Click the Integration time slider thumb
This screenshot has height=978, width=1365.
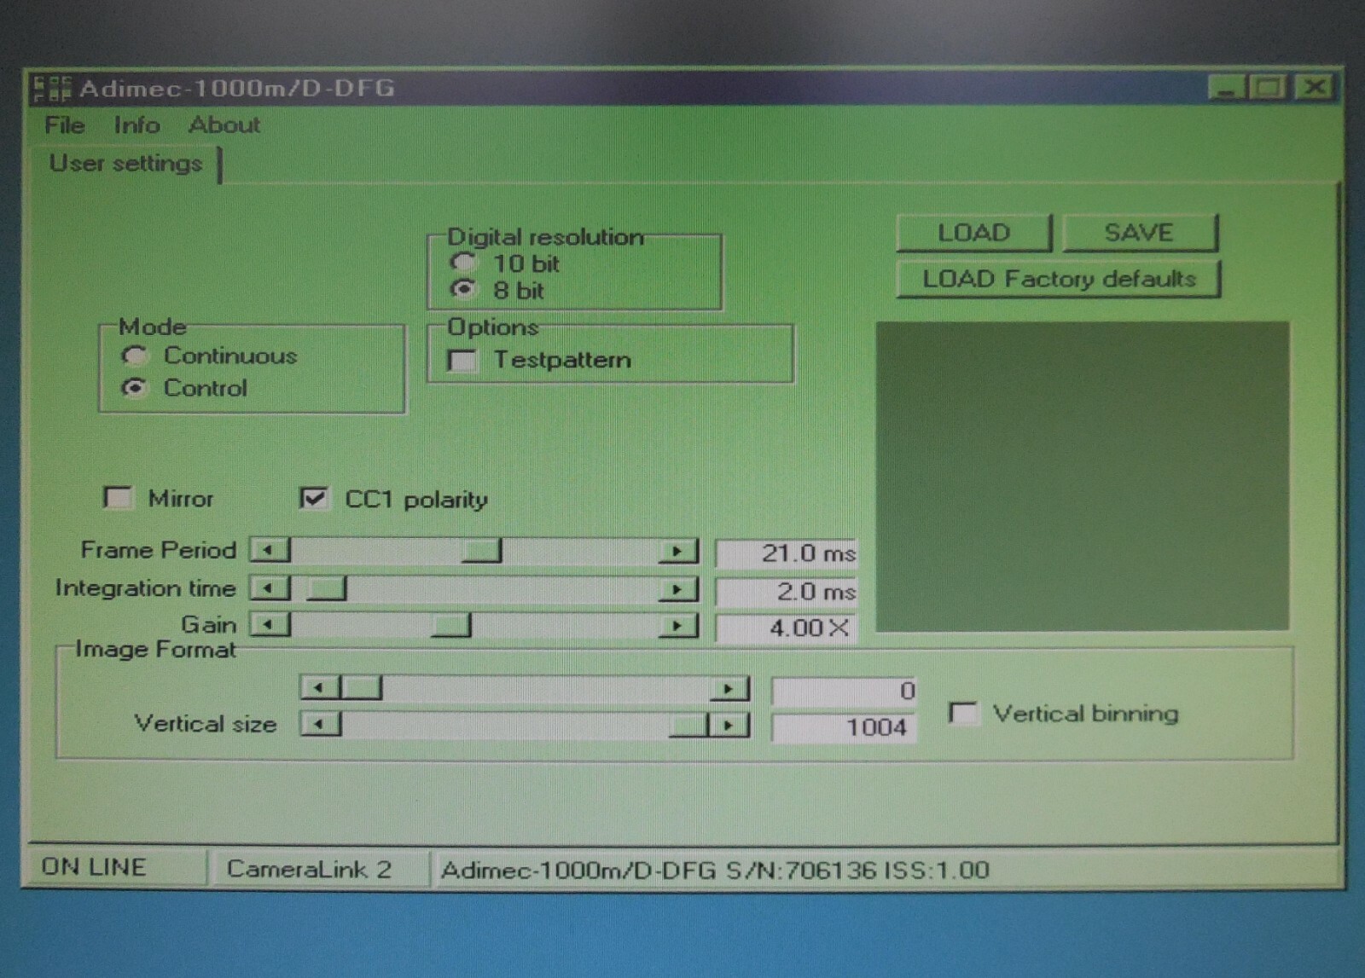[326, 588]
